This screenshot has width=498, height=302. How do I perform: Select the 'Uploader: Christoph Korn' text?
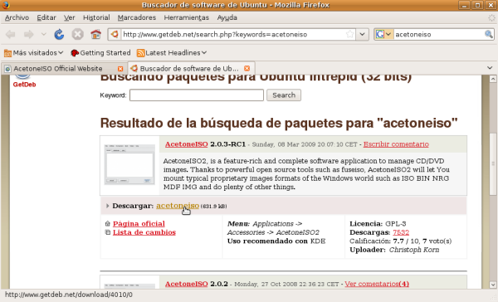tap(394, 250)
